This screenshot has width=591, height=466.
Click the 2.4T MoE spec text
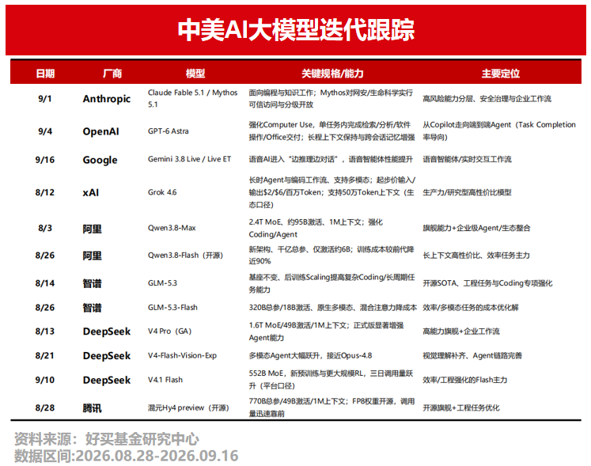[316, 228]
